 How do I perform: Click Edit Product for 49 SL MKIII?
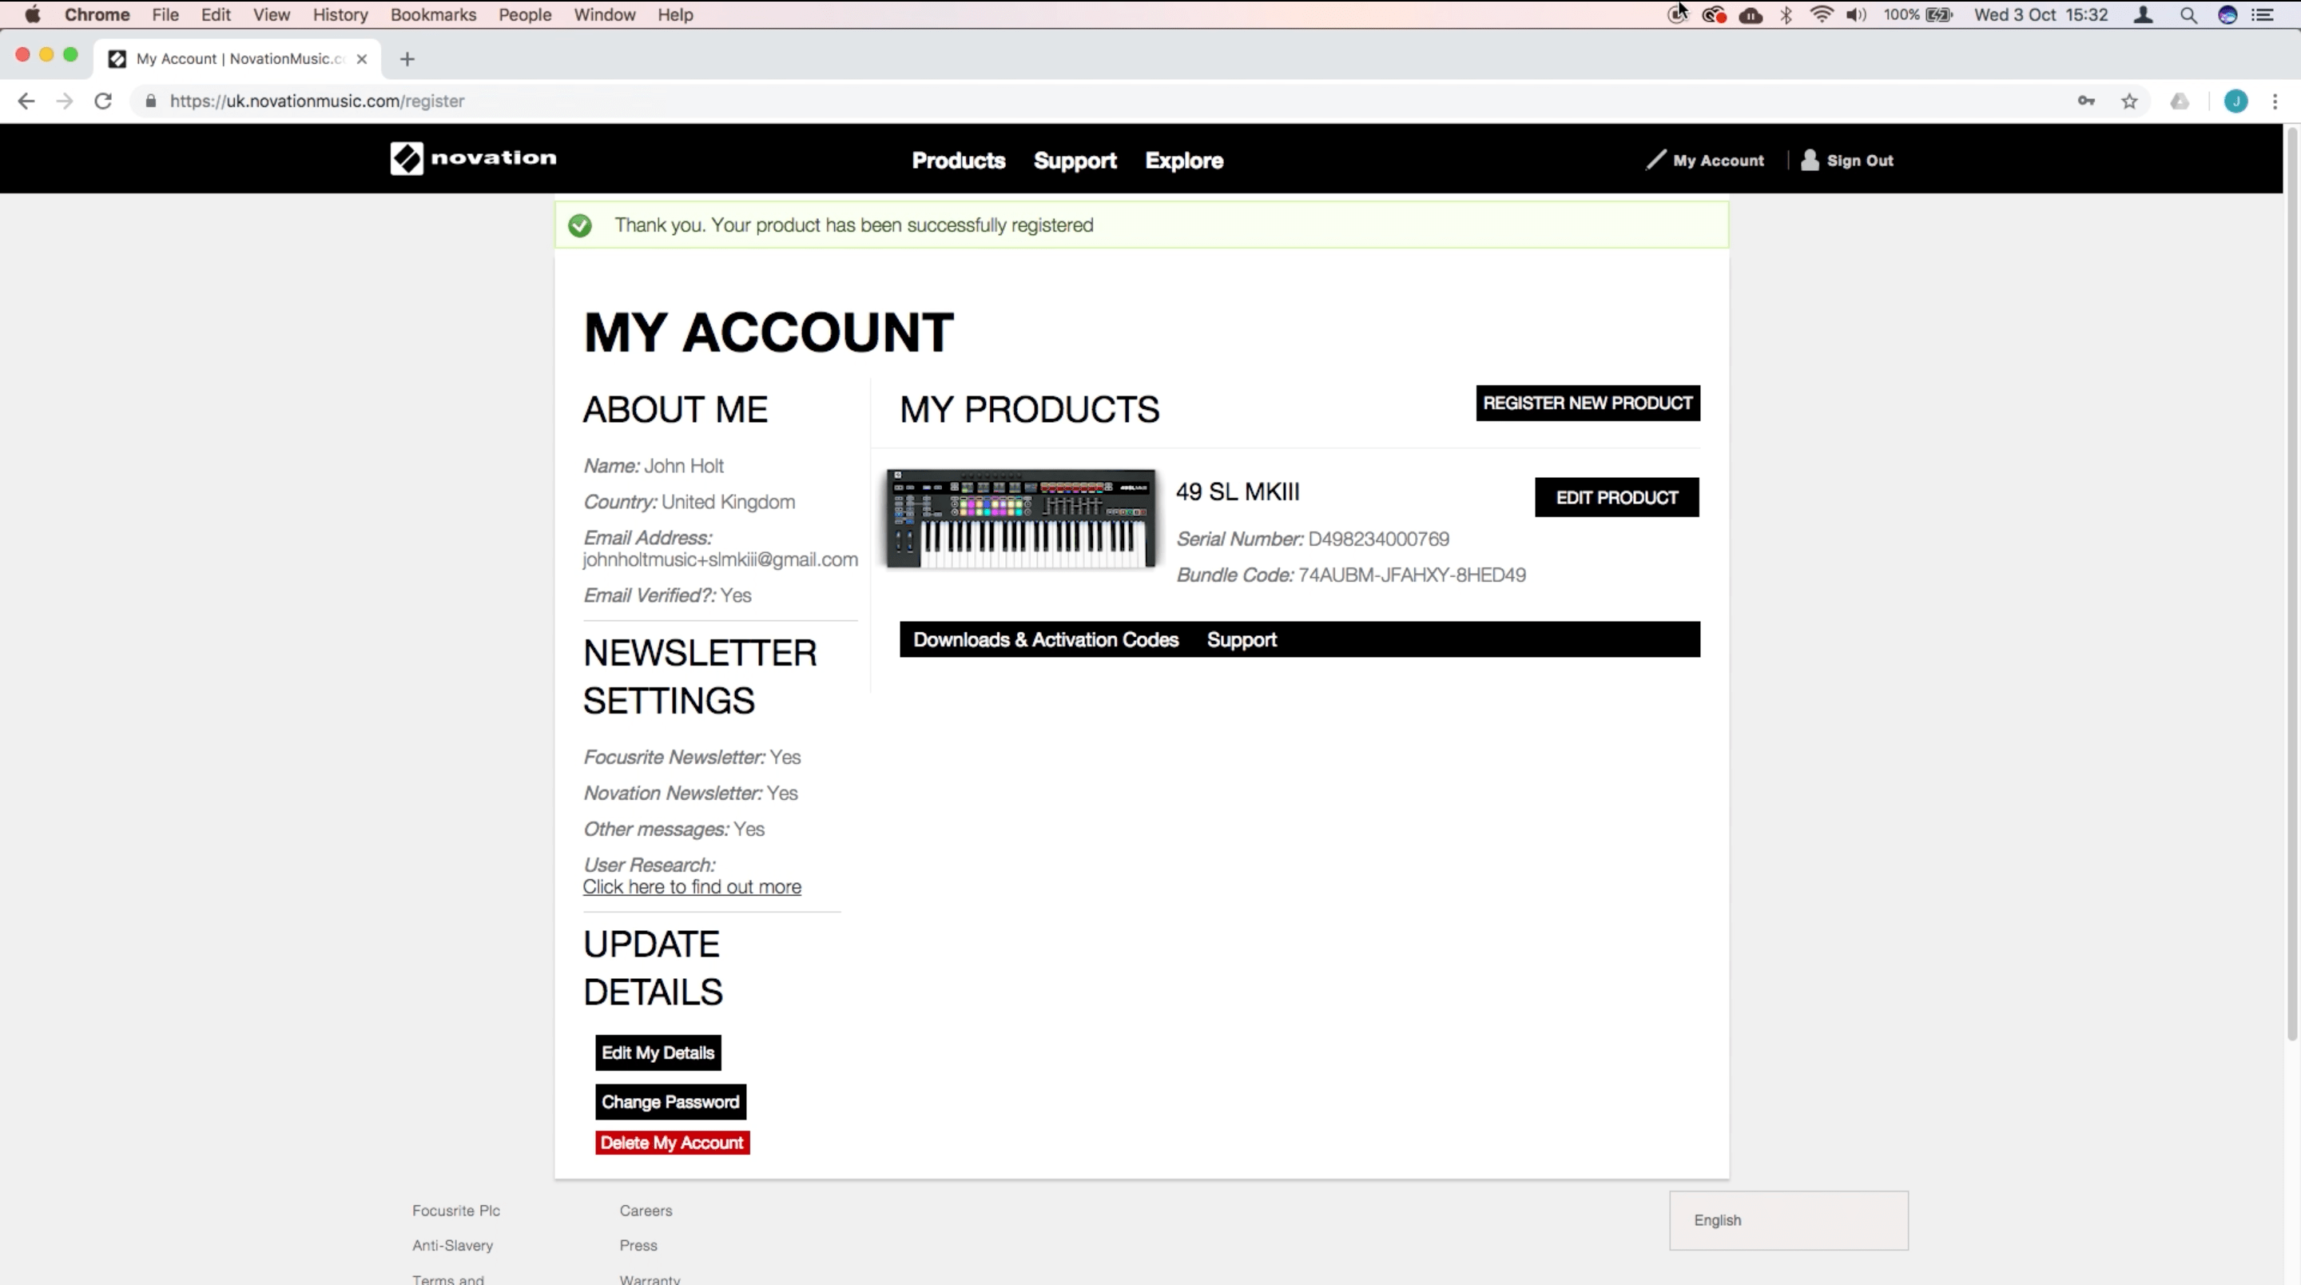tap(1617, 498)
